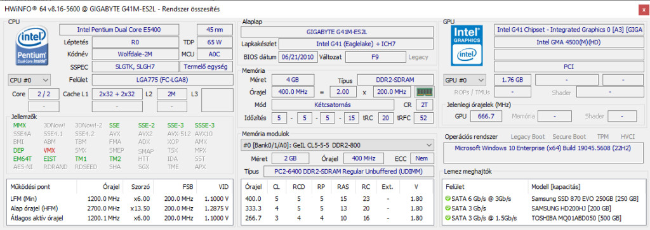Click the tRC value 20
The height and width of the screenshot is (230, 650).
click(385, 118)
